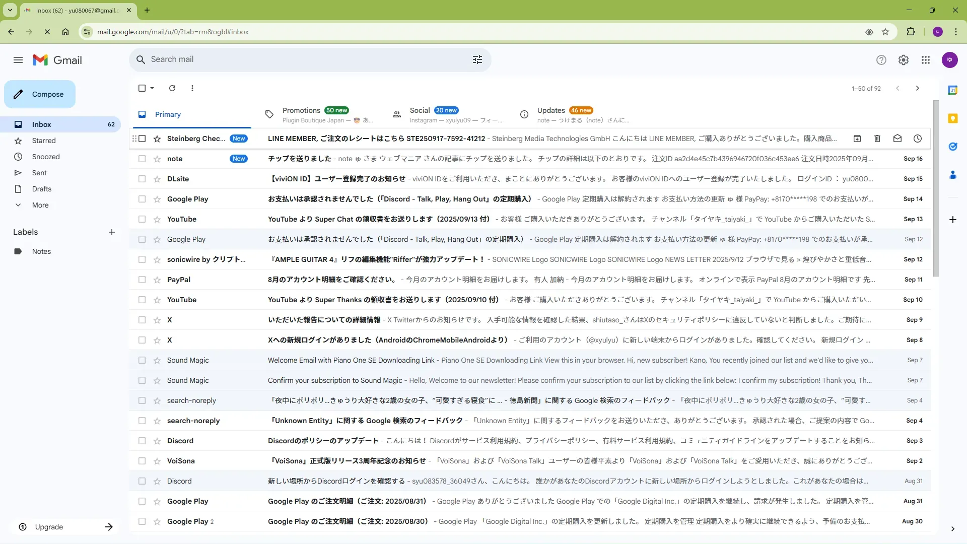Switch to the Promotions tab

point(301,110)
